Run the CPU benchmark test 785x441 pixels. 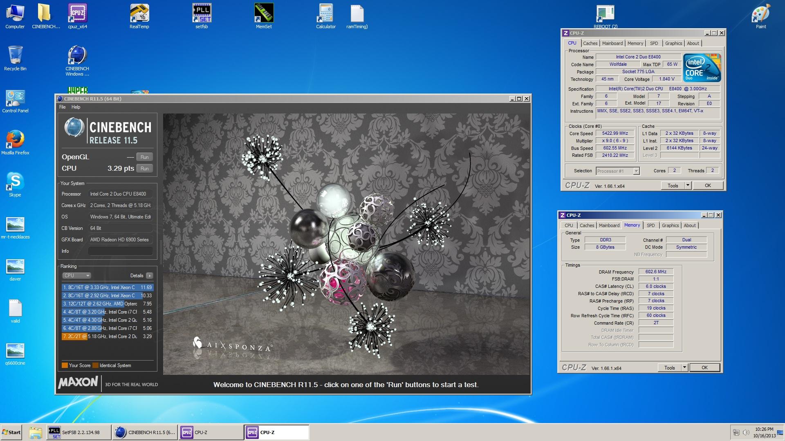[145, 169]
